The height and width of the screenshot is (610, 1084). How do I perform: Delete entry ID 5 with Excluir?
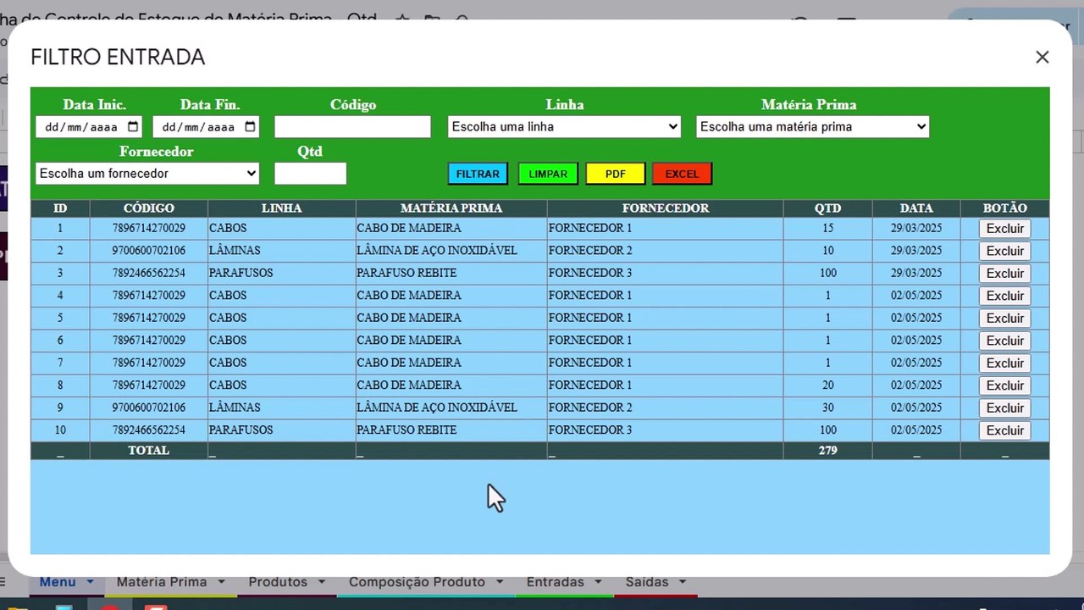click(x=1005, y=319)
